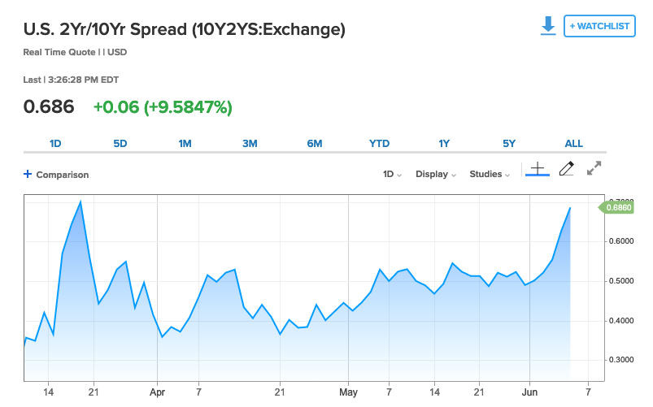
Task: Click the Comparison link
Action: [x=62, y=175]
